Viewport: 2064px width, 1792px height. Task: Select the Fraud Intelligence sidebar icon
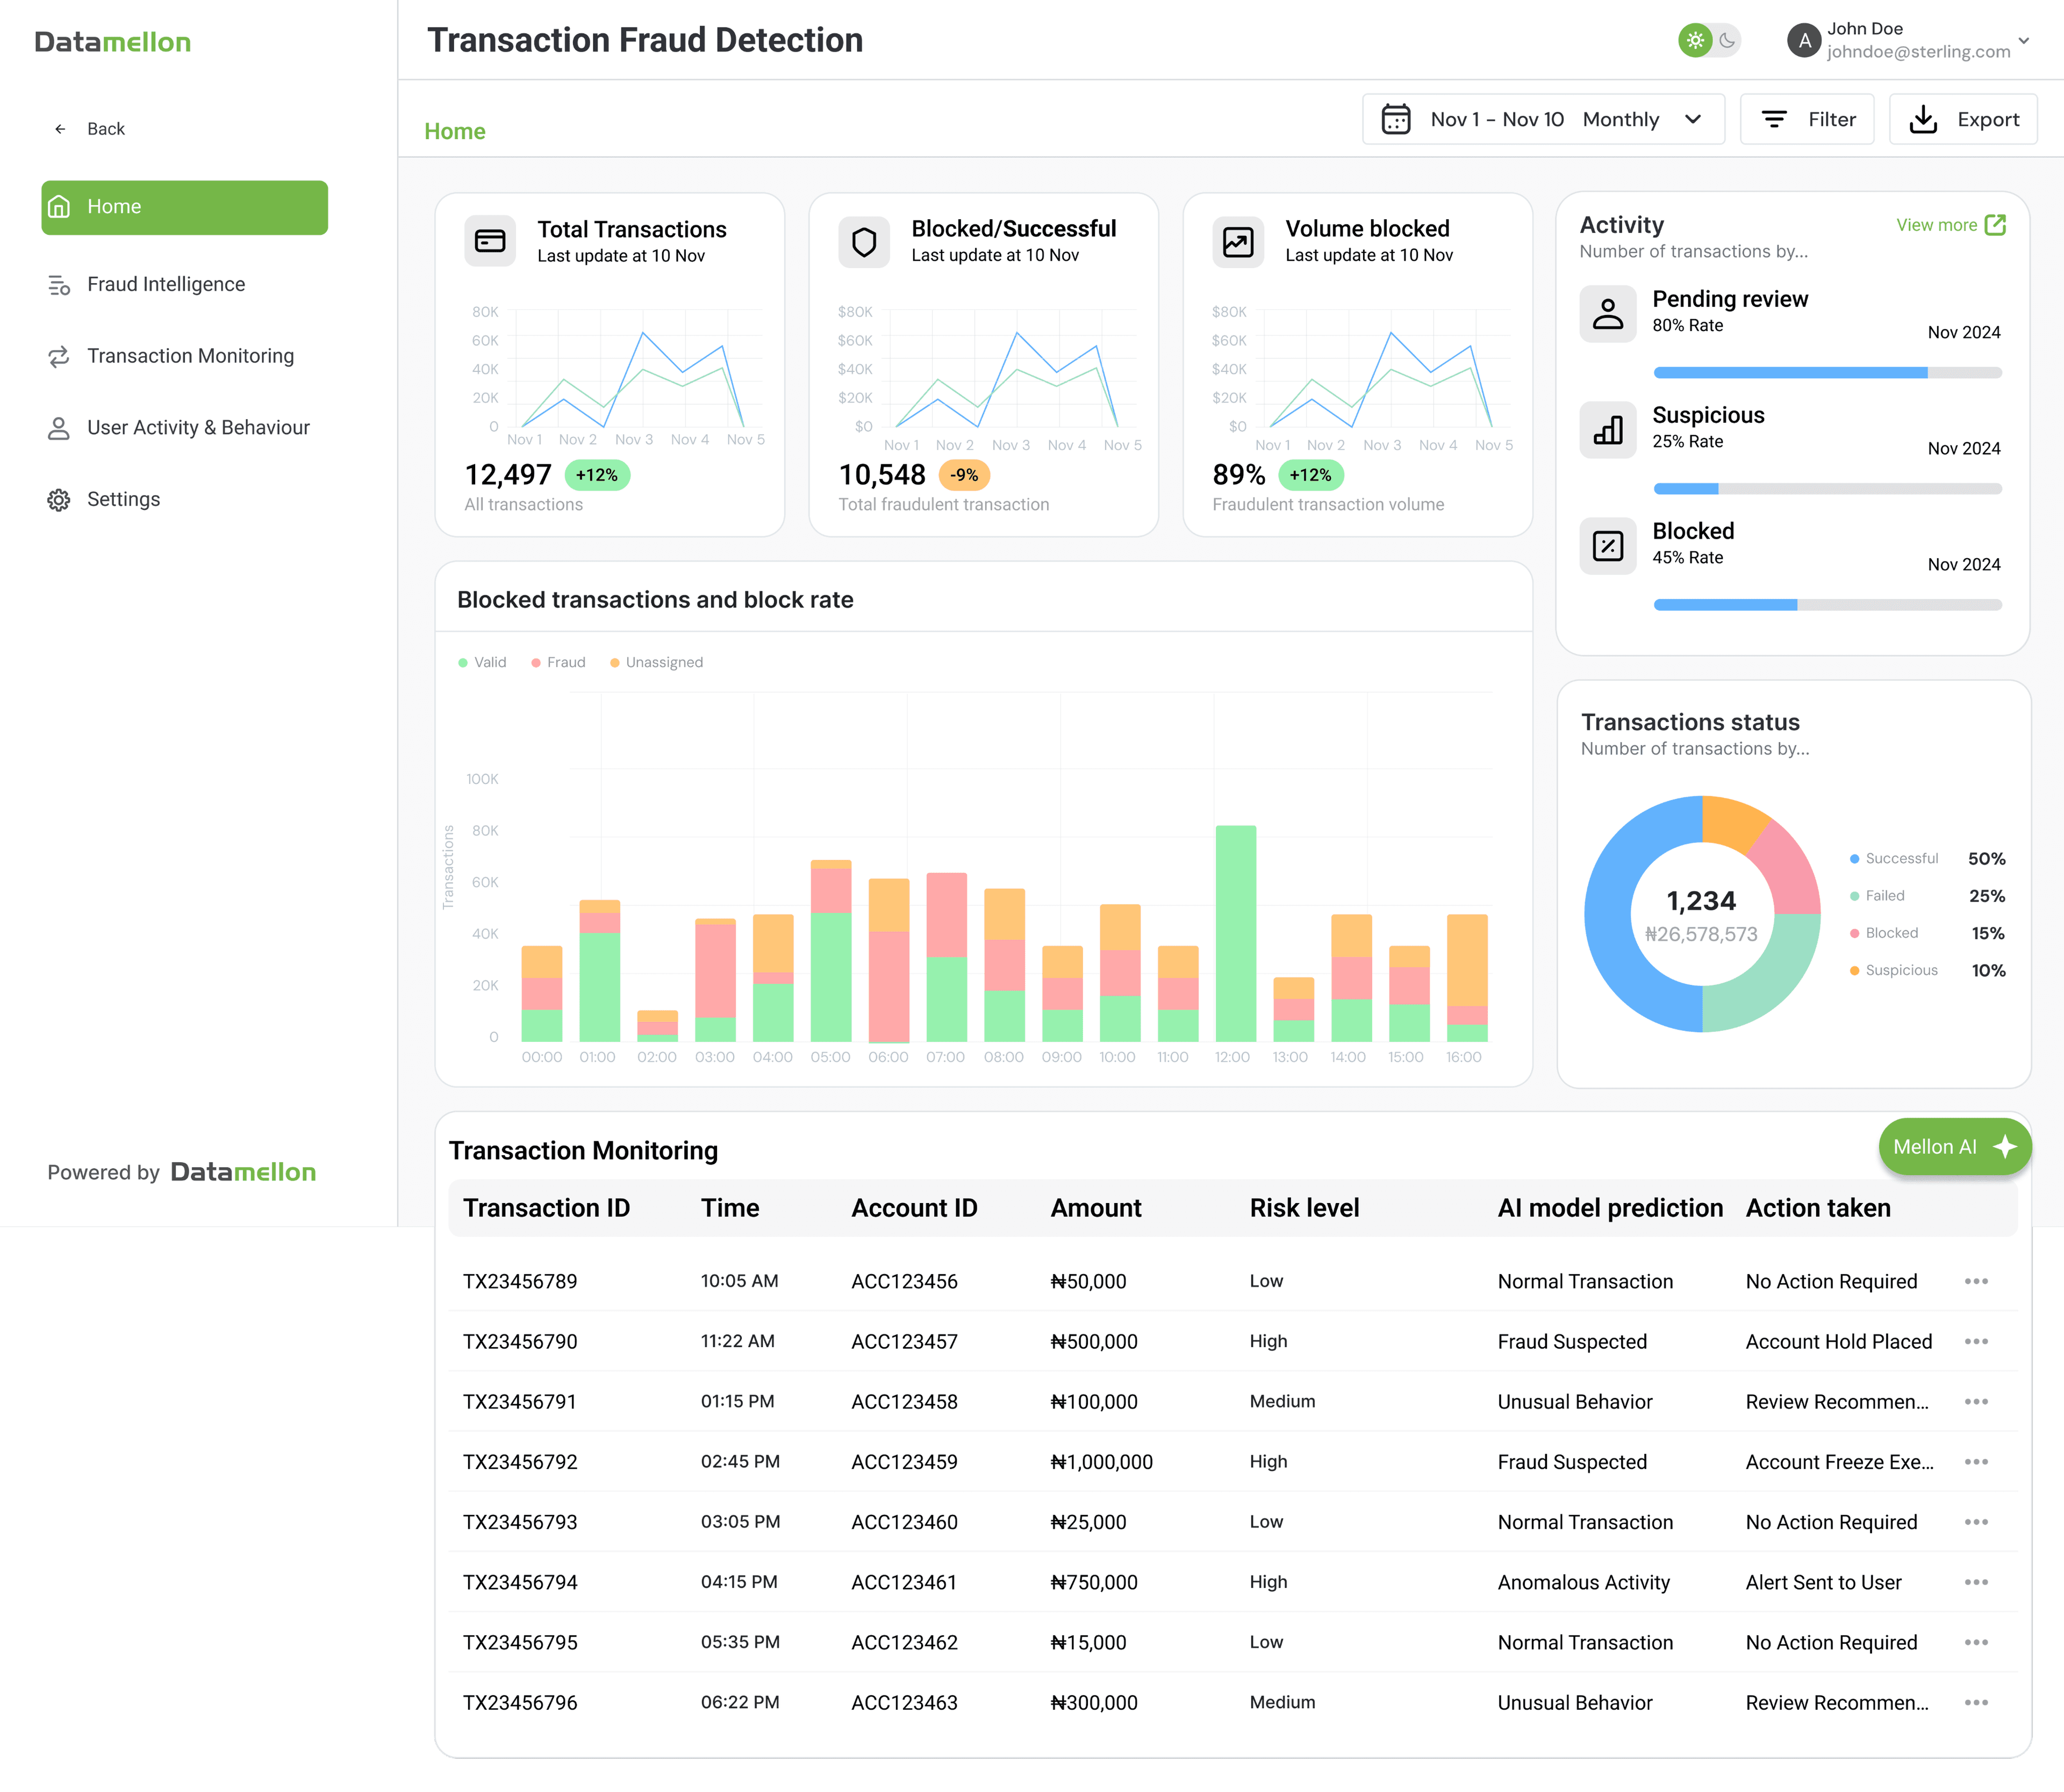[59, 284]
